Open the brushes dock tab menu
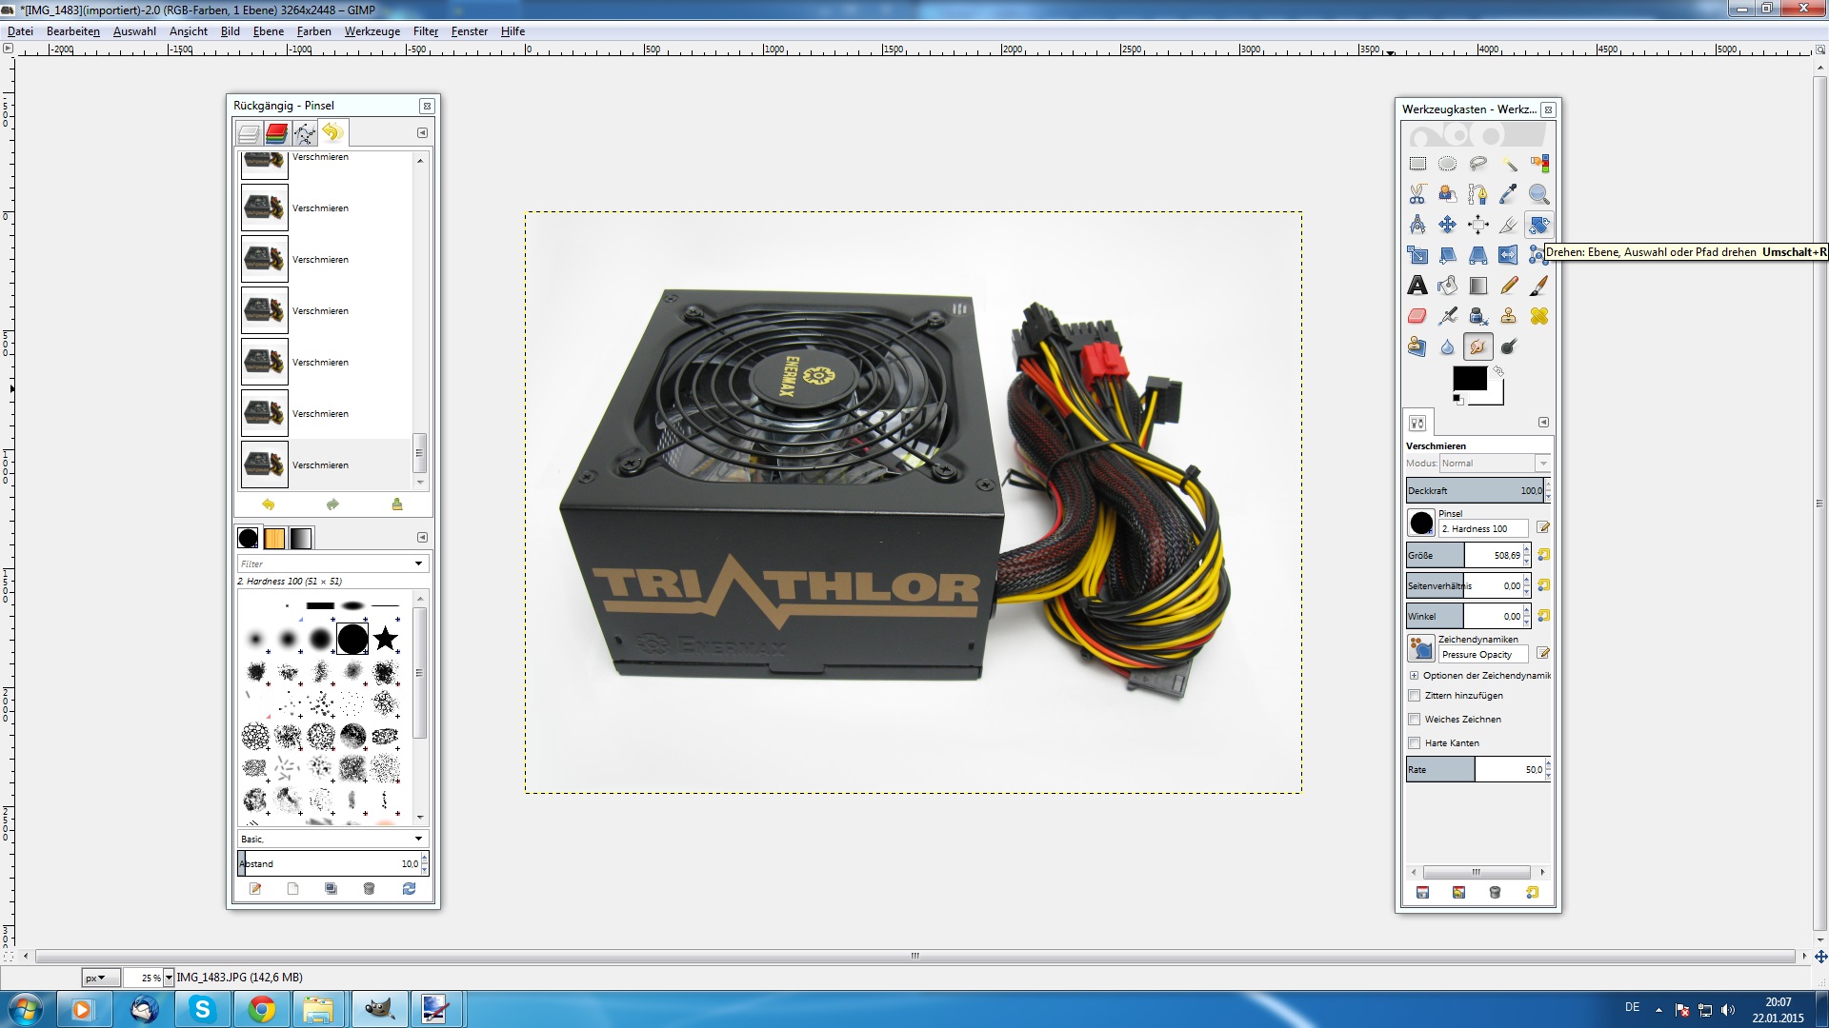The image size is (1829, 1028). pyautogui.click(x=423, y=538)
